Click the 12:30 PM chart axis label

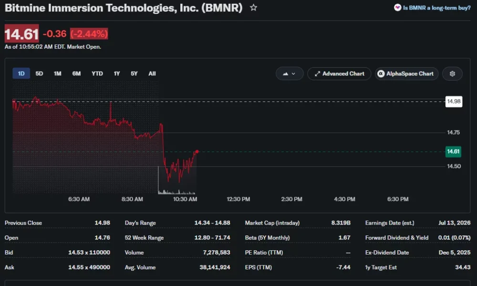coord(238,199)
